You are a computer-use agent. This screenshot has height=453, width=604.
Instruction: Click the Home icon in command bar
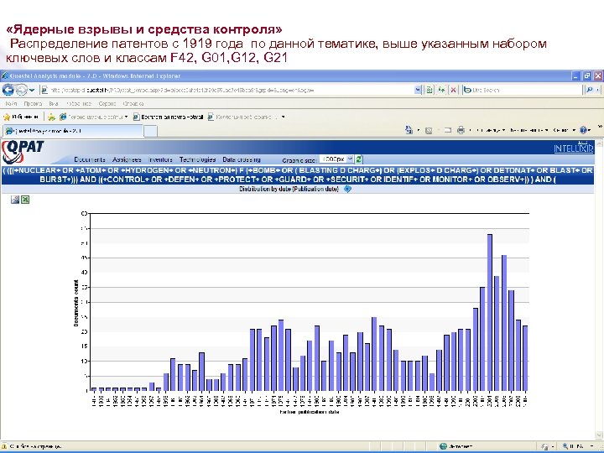409,130
